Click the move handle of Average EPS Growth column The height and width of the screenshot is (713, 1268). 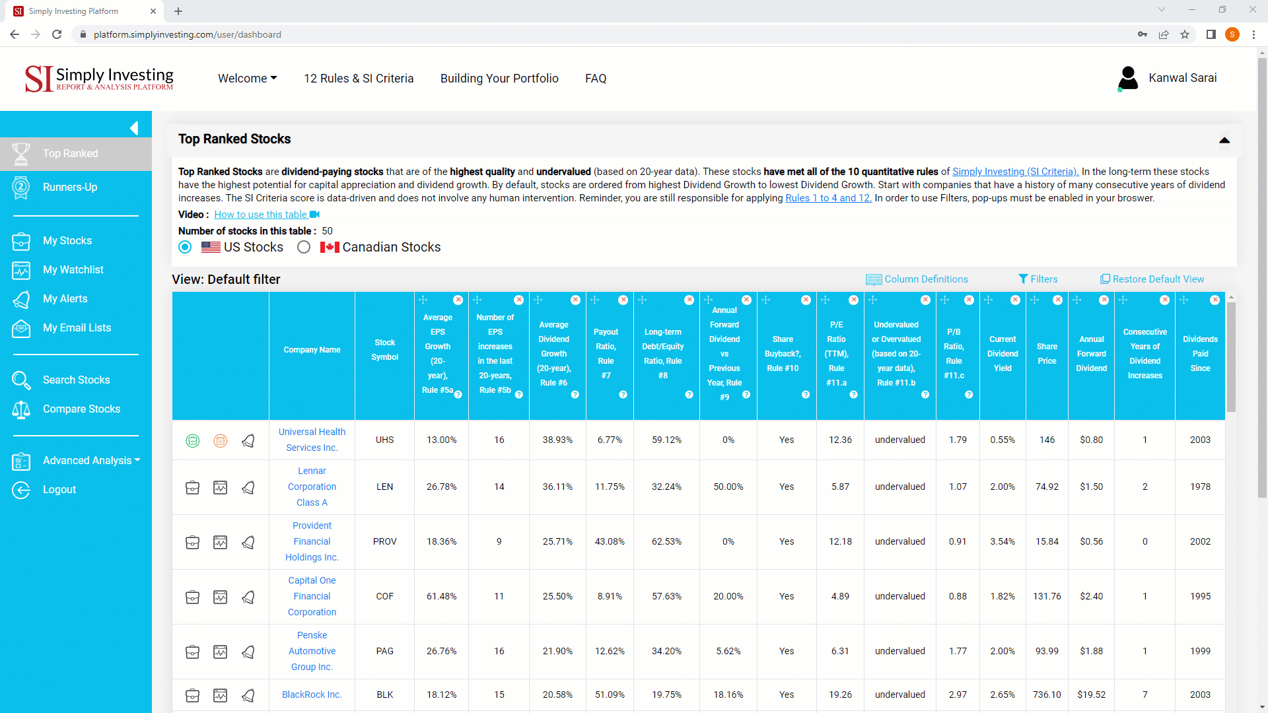423,300
